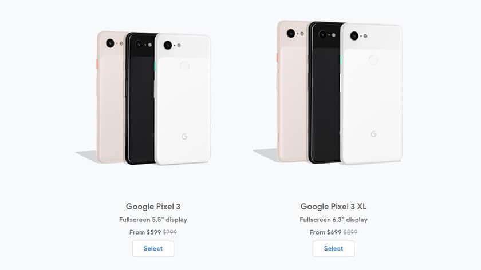Click the Google G logo on white Pixel 3
The width and height of the screenshot is (481, 270).
(x=184, y=137)
